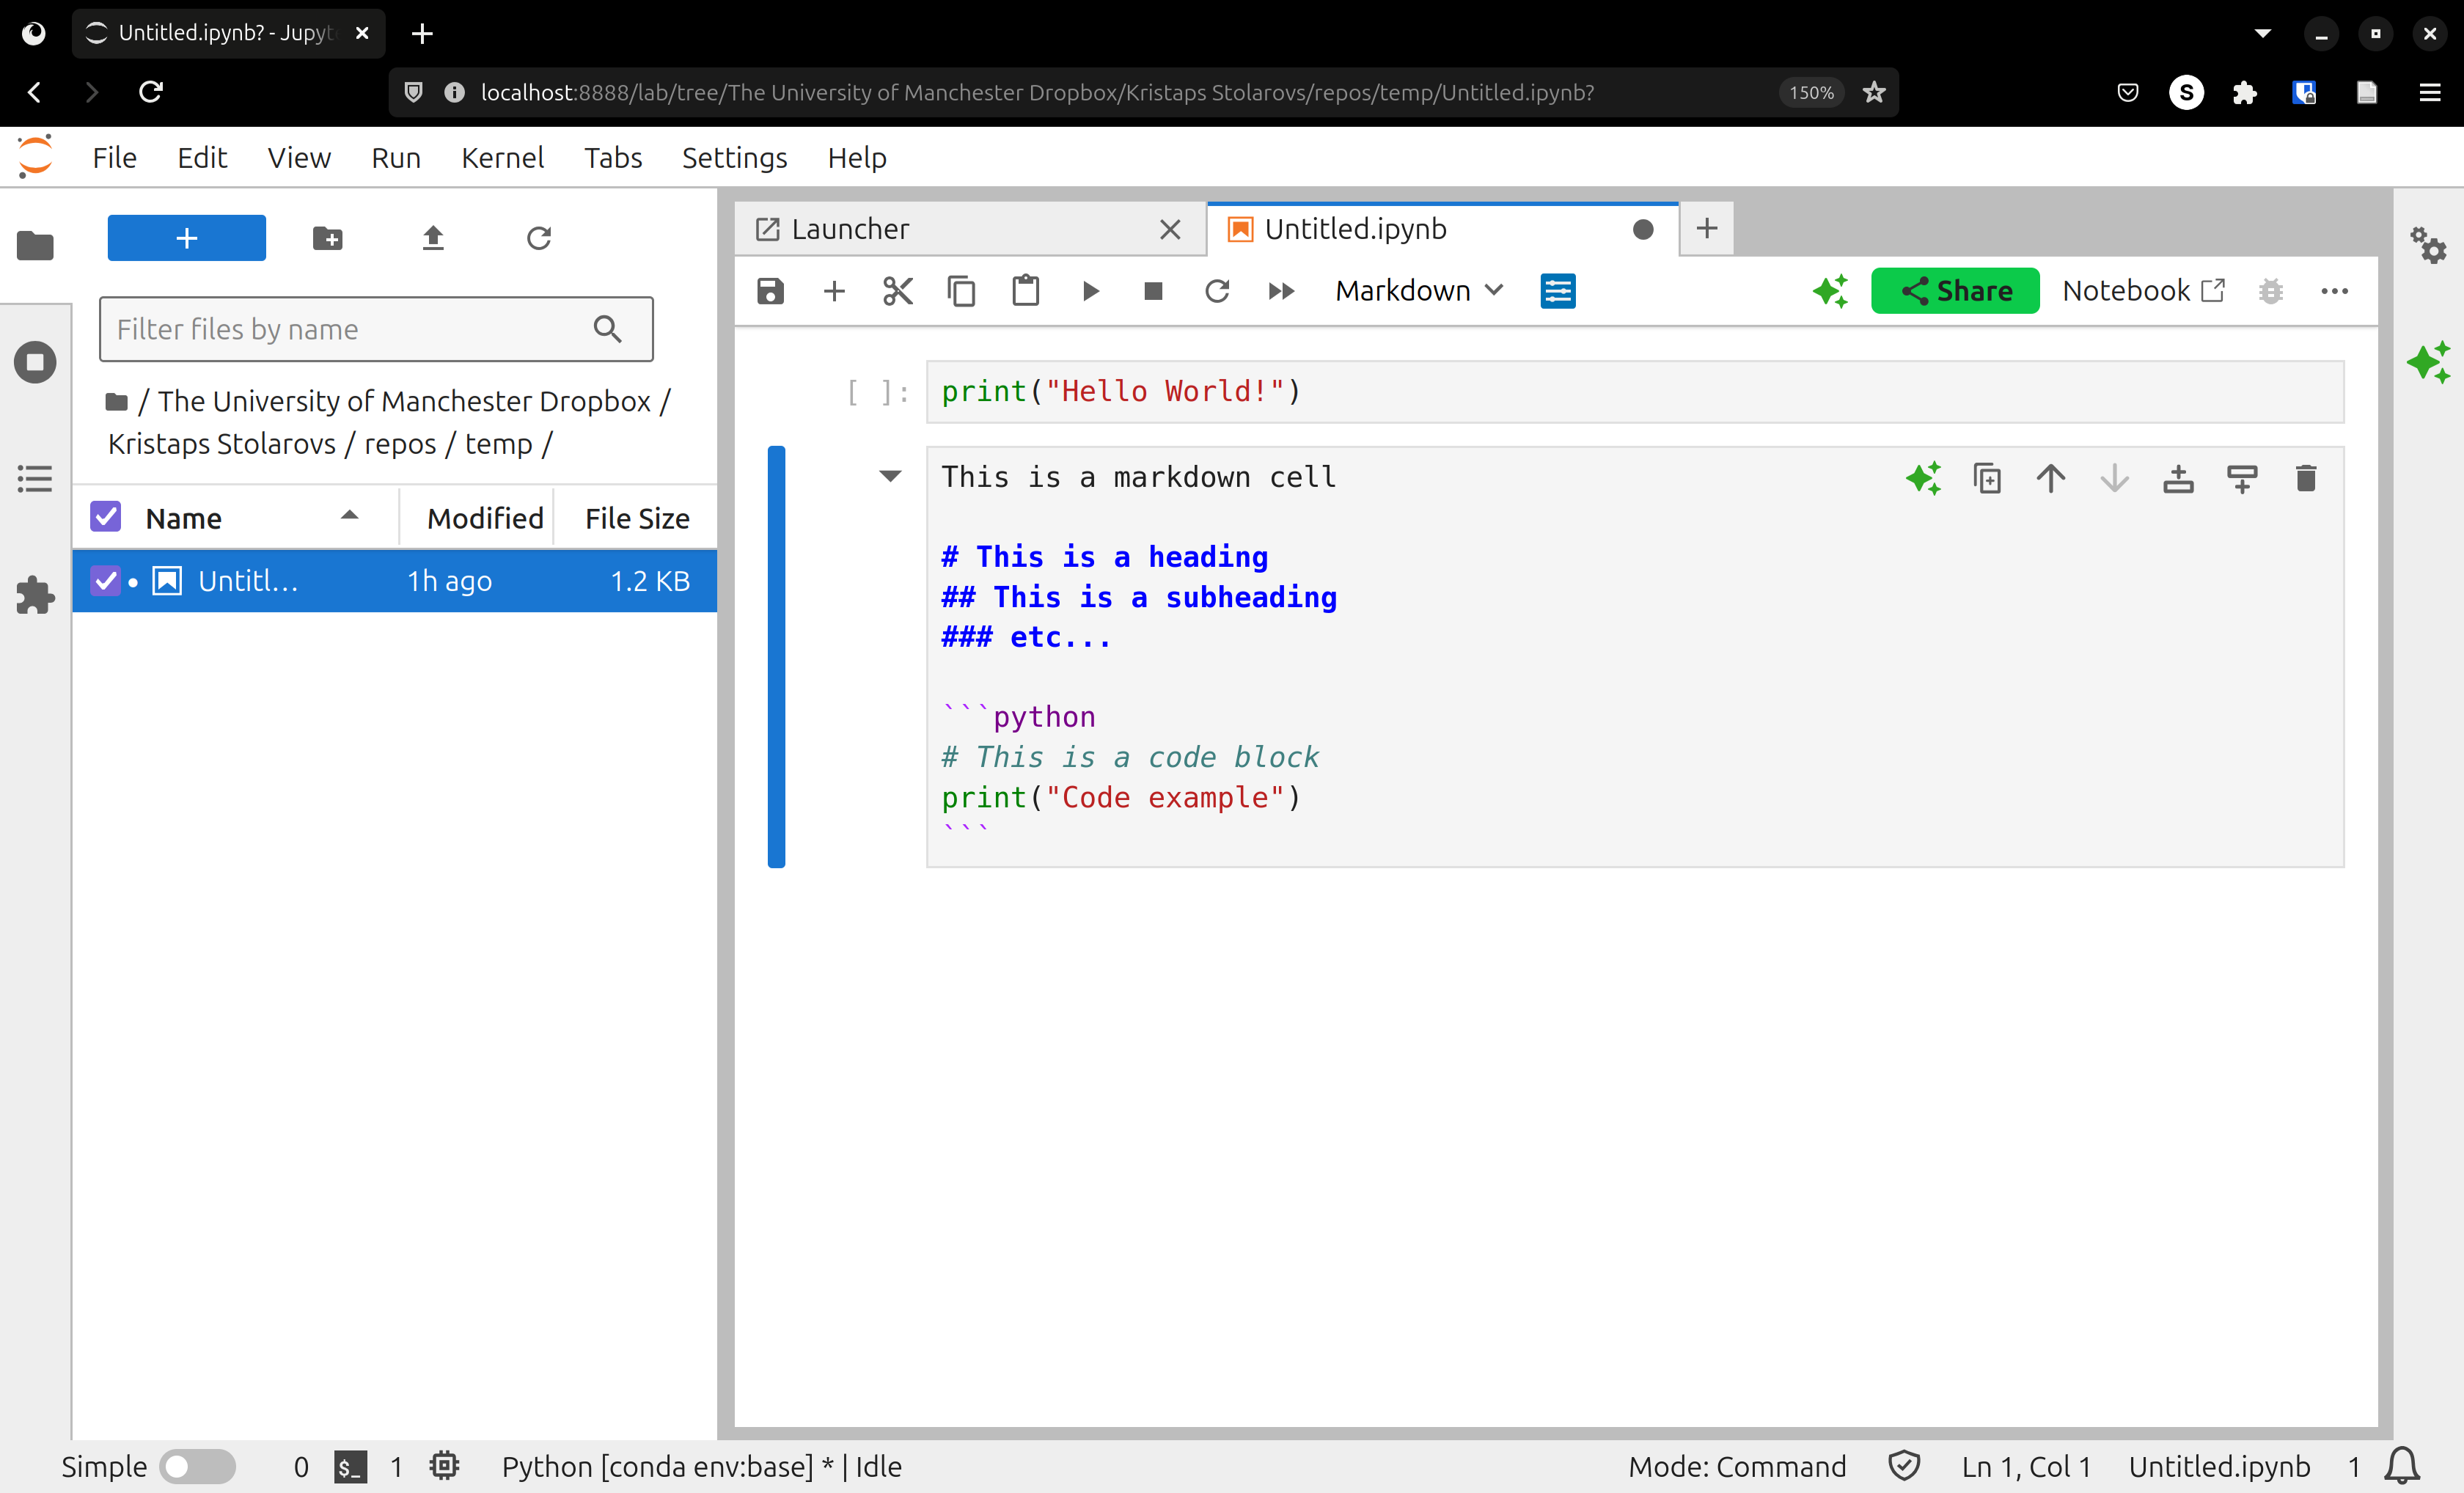The image size is (2464, 1493).
Task: Click into the print Hello World code cell
Action: click(1634, 391)
